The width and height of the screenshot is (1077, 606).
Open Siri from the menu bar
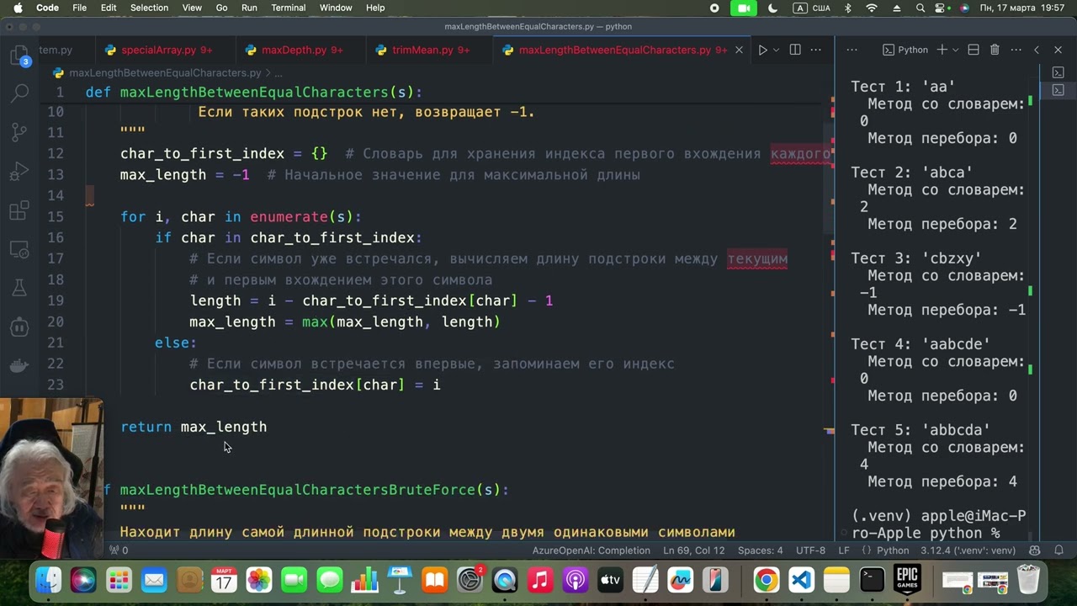tap(963, 8)
